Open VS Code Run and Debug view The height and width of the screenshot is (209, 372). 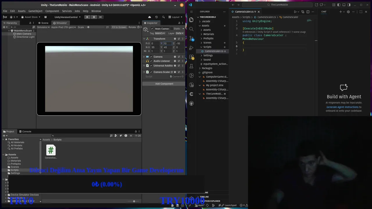click(191, 48)
